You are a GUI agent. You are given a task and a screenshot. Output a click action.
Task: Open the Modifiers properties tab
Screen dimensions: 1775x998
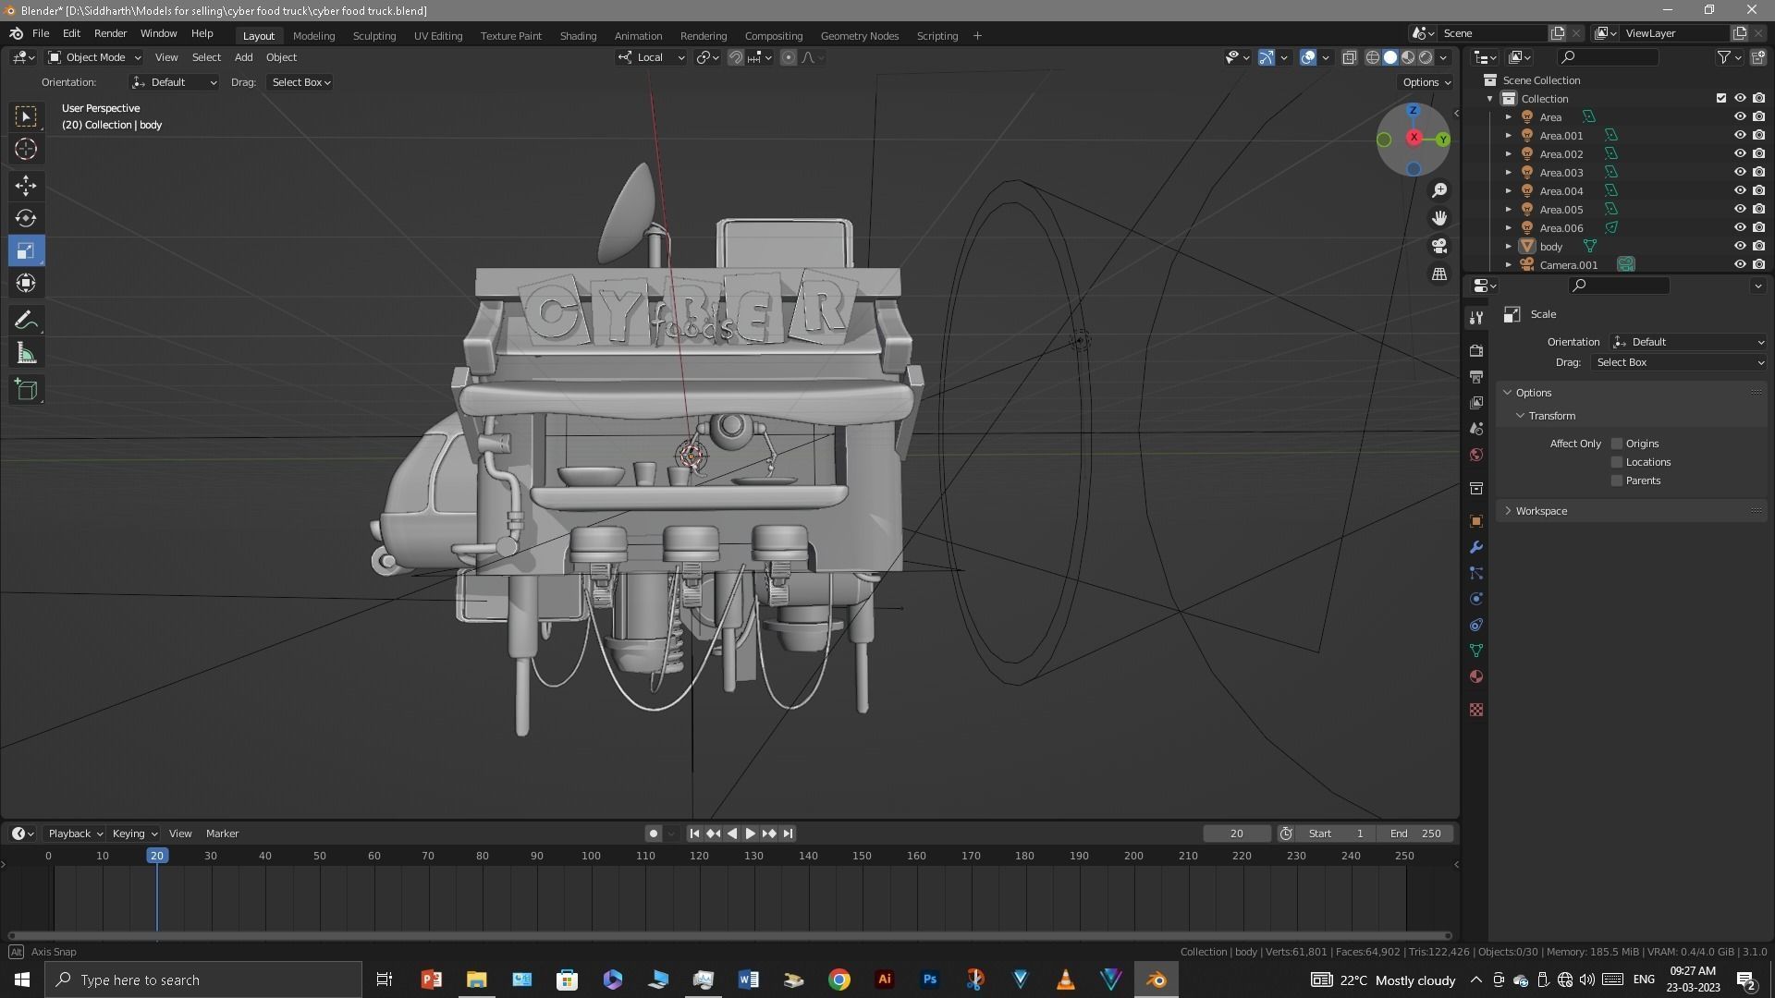pos(1476,547)
